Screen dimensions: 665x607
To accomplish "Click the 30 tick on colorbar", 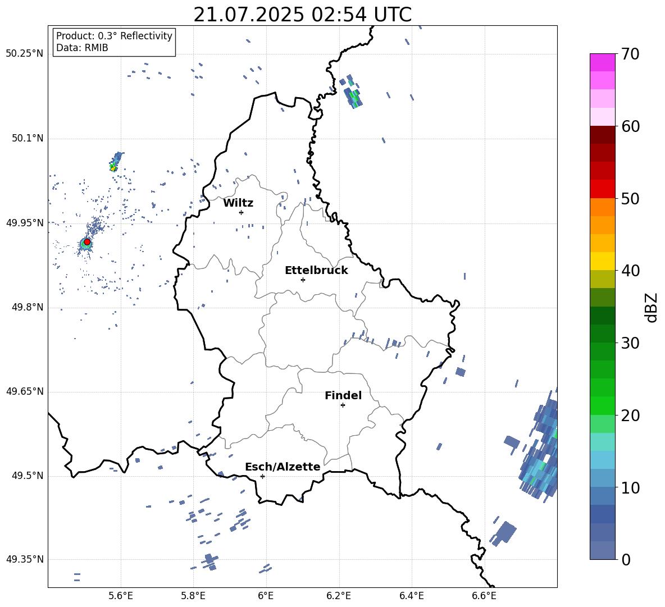I will [x=630, y=343].
